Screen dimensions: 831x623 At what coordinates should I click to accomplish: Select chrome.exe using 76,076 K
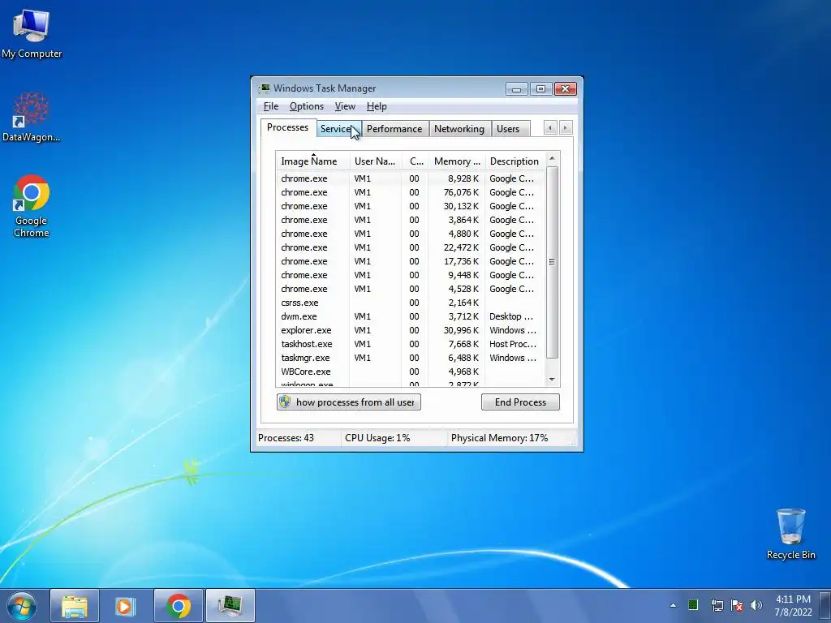click(411, 192)
